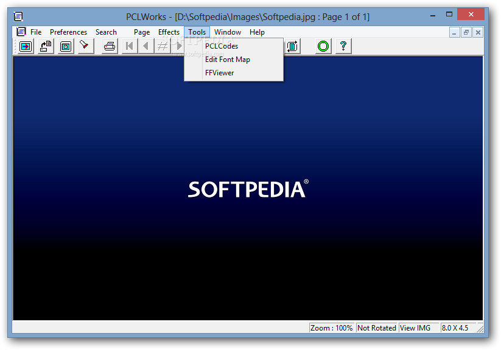
Task: Click the convert/export document toolbar icon
Action: [46, 47]
